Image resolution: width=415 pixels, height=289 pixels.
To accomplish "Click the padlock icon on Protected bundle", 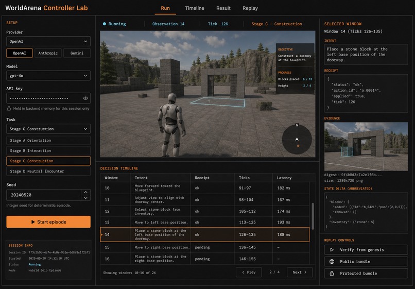I will click(x=332, y=274).
